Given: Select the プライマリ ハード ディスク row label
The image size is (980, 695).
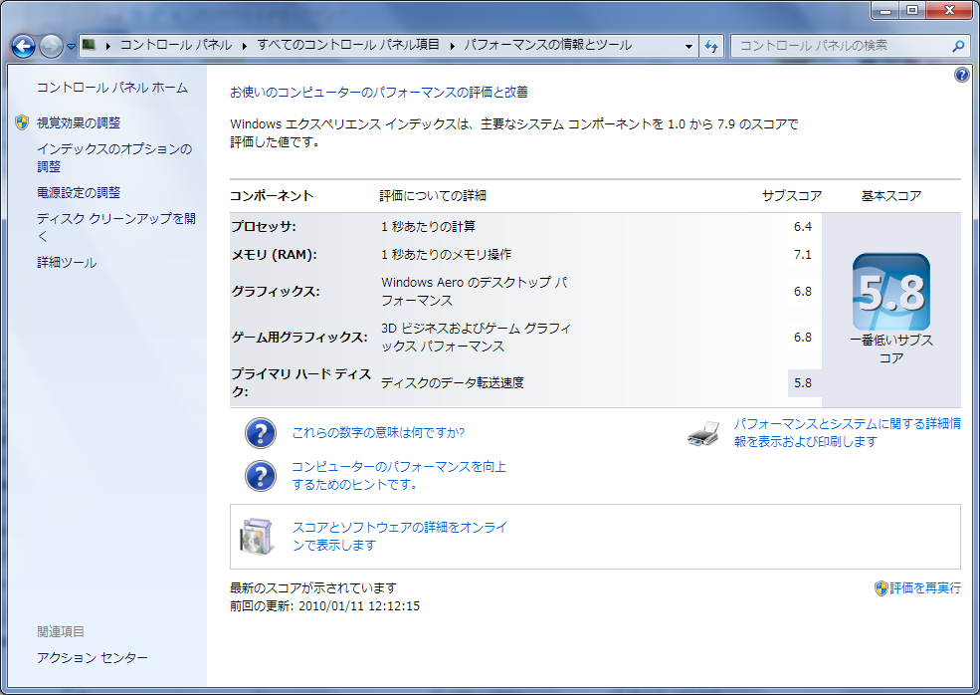Looking at the screenshot, I should (x=301, y=382).
